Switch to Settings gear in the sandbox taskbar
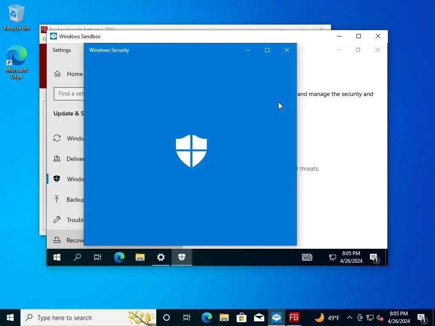435x326 pixels. [x=161, y=257]
